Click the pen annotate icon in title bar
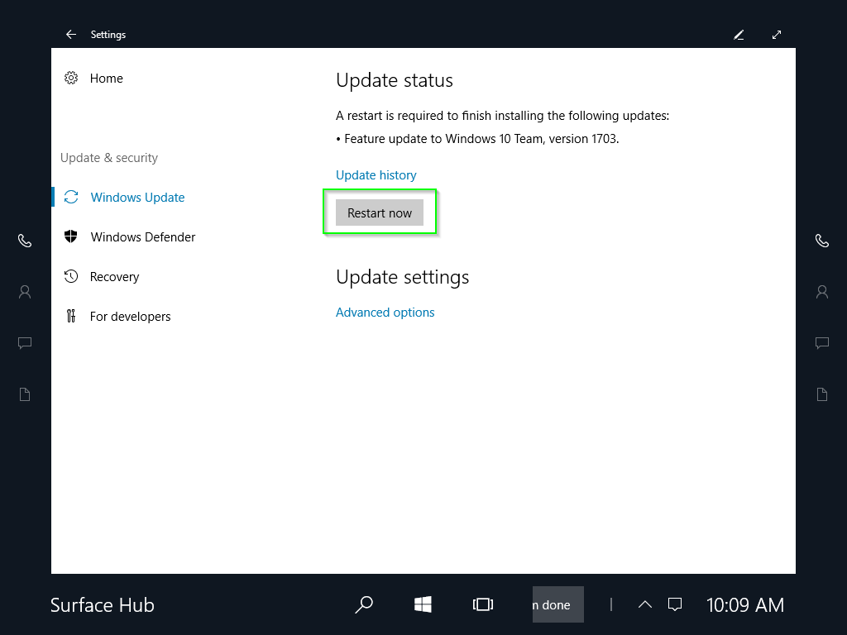Image resolution: width=847 pixels, height=635 pixels. pyautogui.click(x=739, y=35)
